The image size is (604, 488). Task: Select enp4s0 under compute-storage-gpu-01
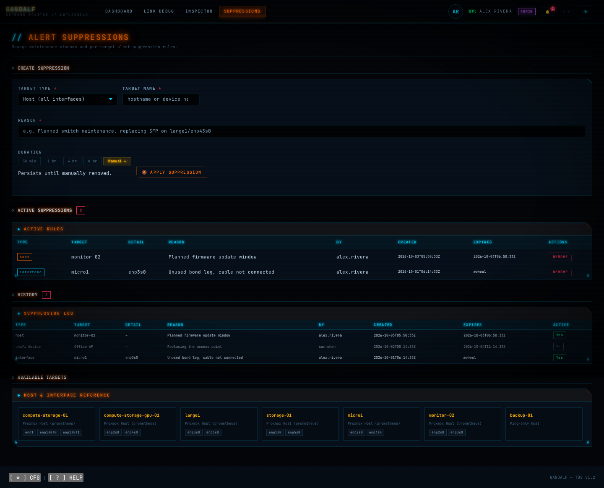click(132, 432)
